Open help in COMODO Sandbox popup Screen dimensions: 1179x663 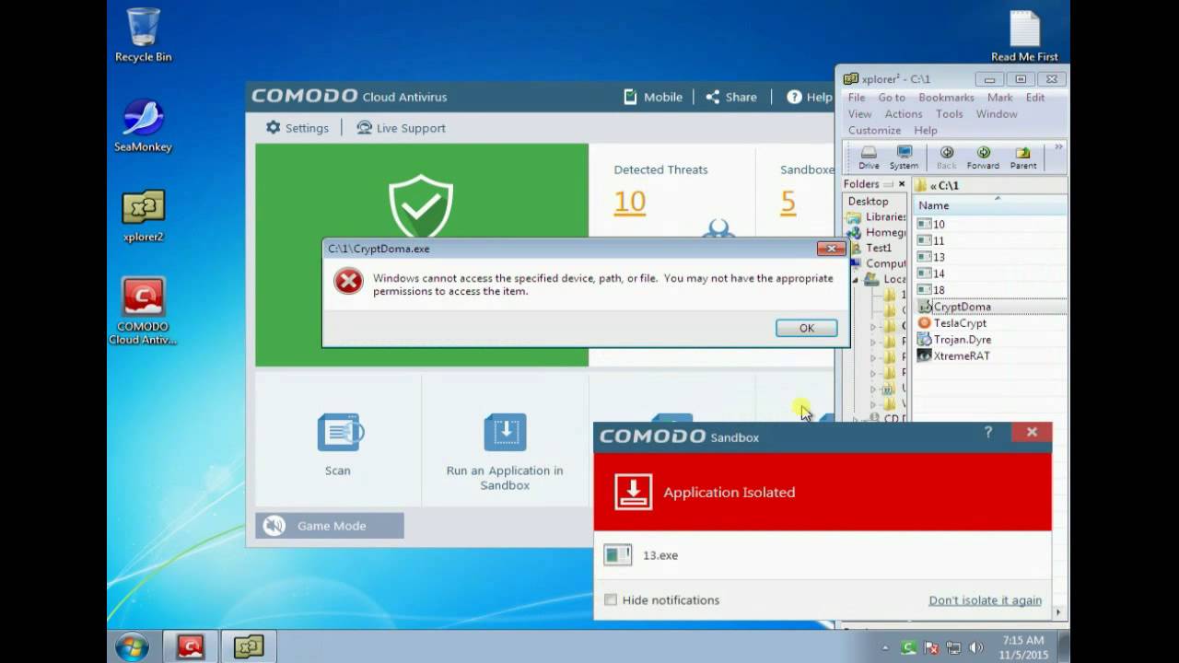coord(988,432)
